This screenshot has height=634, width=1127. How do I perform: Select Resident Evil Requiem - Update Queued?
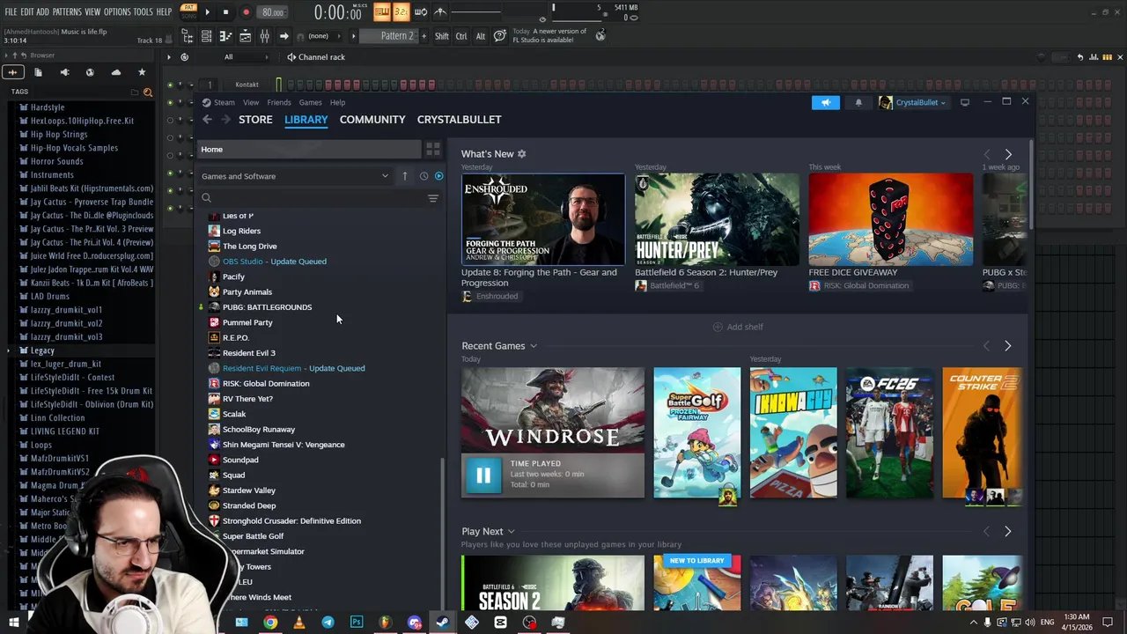pos(293,368)
